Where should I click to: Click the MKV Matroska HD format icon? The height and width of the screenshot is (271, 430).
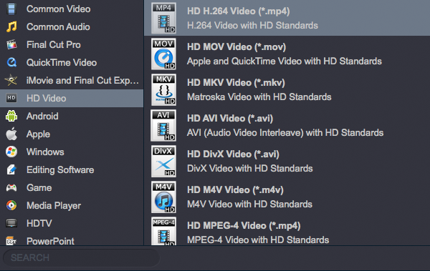[163, 90]
